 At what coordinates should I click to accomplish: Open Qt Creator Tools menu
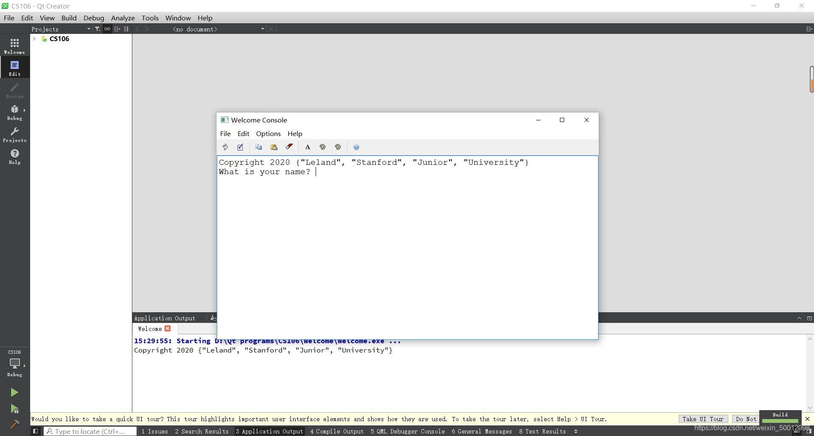tap(150, 18)
